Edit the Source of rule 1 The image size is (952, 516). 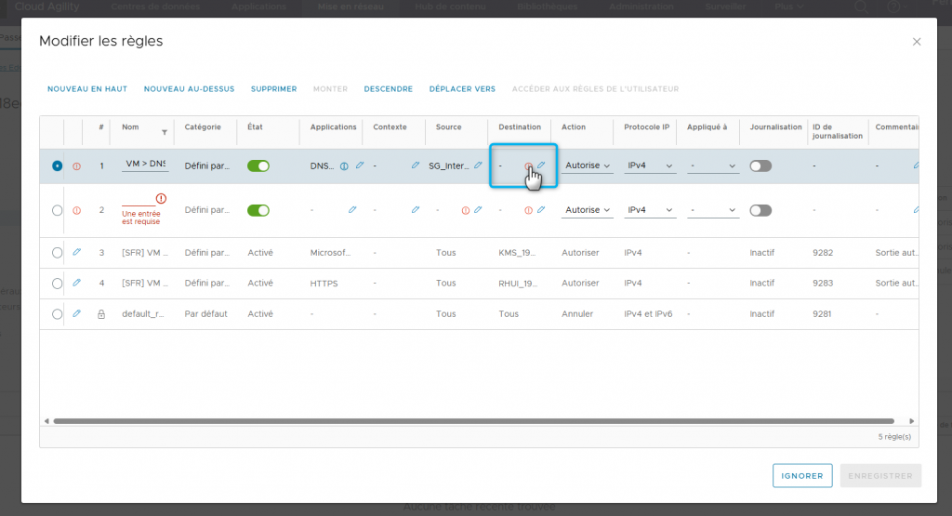tap(478, 165)
